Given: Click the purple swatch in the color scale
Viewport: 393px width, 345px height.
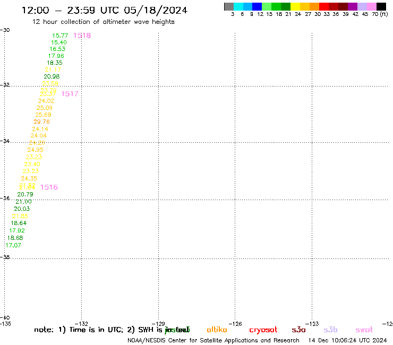Looking at the screenshot, I should tap(353, 6).
